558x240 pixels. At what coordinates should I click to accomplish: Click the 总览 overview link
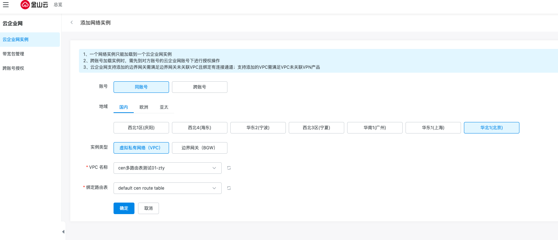pyautogui.click(x=58, y=5)
